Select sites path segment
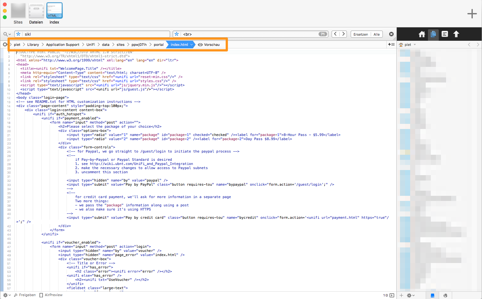 pyautogui.click(x=120, y=45)
